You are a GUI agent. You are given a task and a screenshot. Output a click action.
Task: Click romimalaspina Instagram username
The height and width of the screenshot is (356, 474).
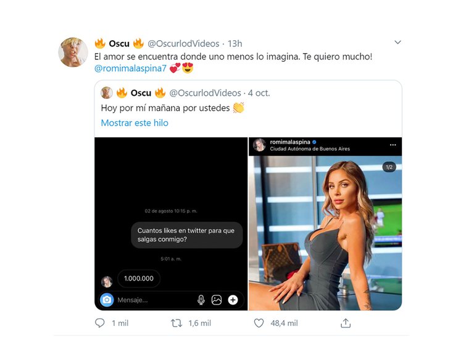click(289, 142)
